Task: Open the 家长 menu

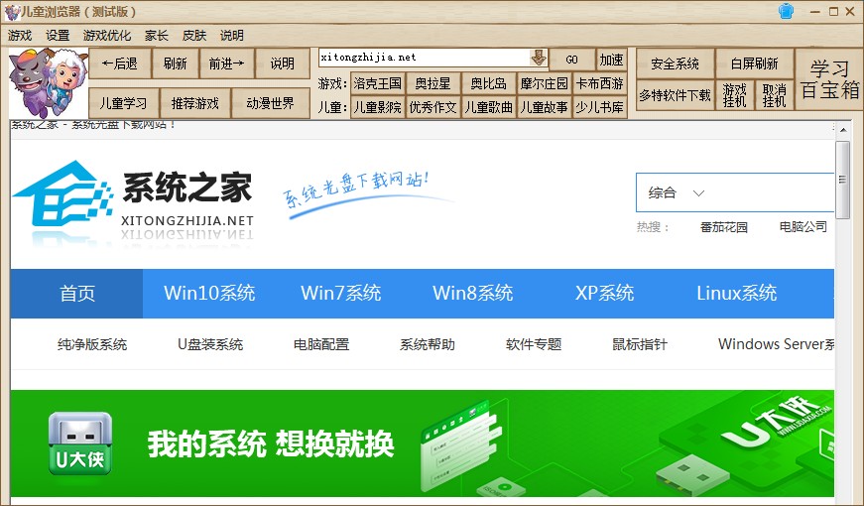Action: click(157, 36)
